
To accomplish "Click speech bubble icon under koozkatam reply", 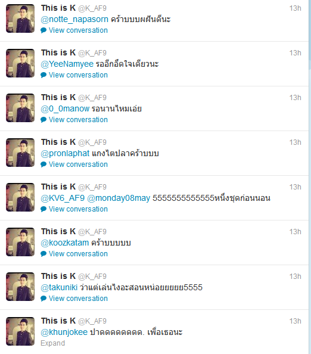I will 43,254.
